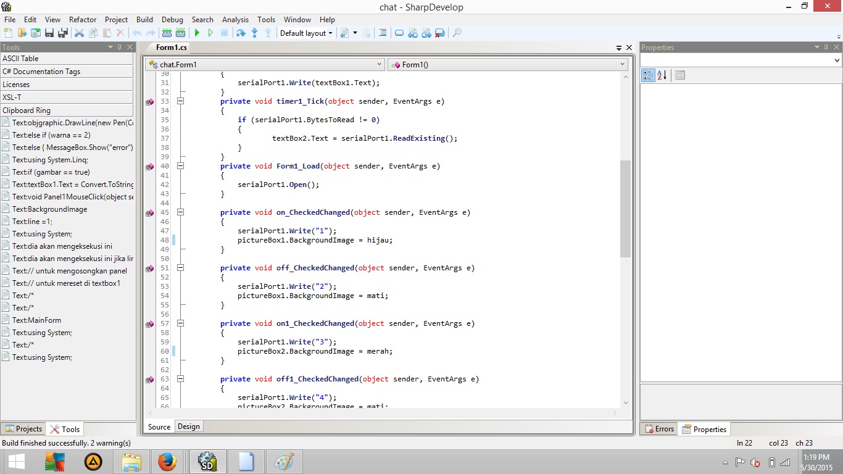Open the Build menu
This screenshot has width=843, height=474.
point(144,20)
